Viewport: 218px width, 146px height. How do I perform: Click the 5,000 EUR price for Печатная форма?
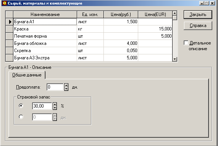pos(155,36)
